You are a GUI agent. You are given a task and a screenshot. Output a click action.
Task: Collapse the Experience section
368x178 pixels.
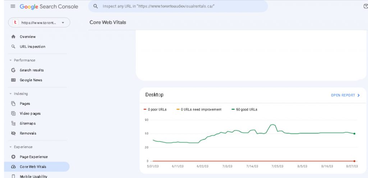[x=10, y=147]
